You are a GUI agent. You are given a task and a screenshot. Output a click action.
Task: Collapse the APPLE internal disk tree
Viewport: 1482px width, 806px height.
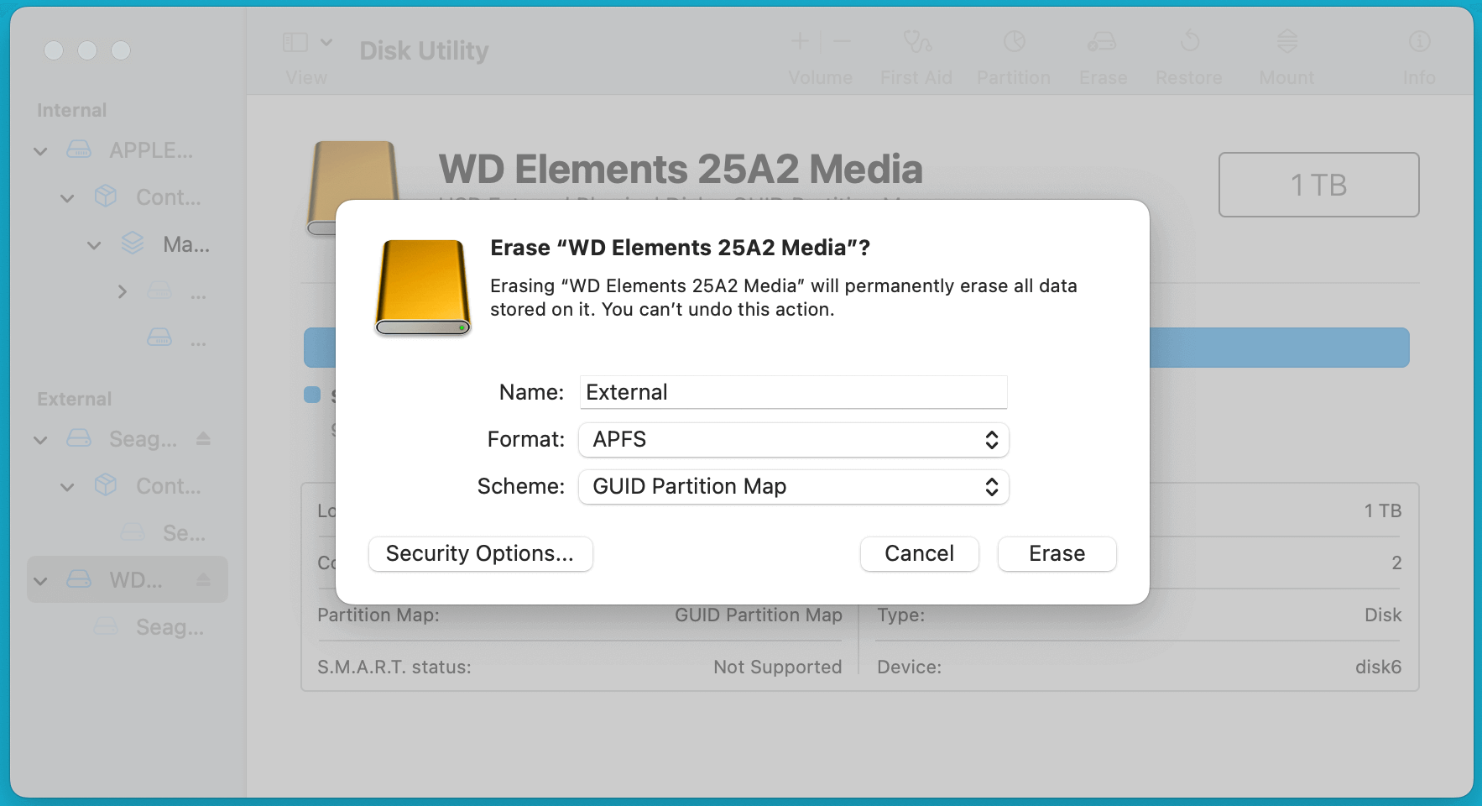tap(39, 150)
